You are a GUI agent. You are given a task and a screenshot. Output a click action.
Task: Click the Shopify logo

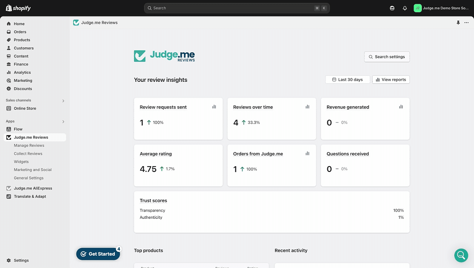point(19,8)
